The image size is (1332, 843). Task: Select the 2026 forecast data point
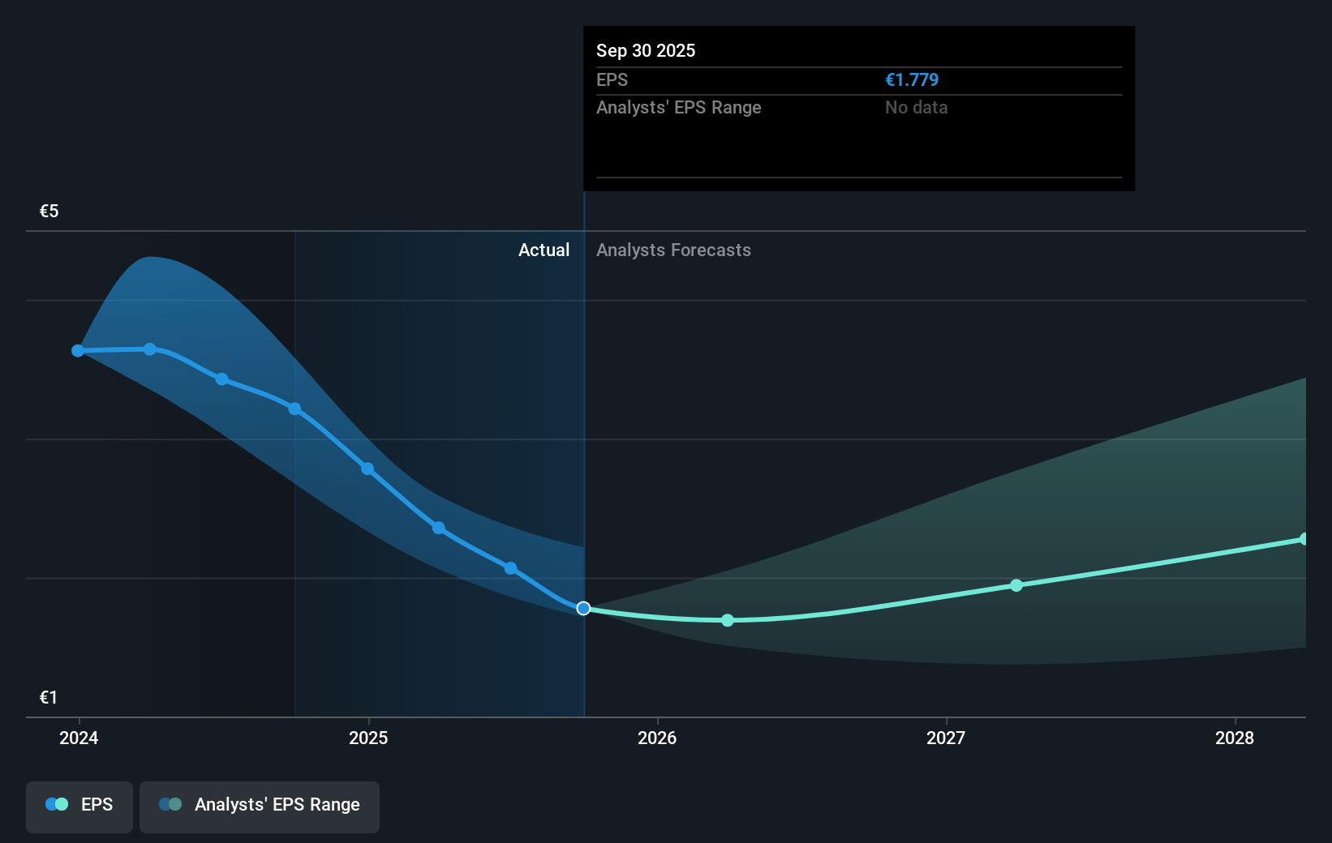point(728,620)
